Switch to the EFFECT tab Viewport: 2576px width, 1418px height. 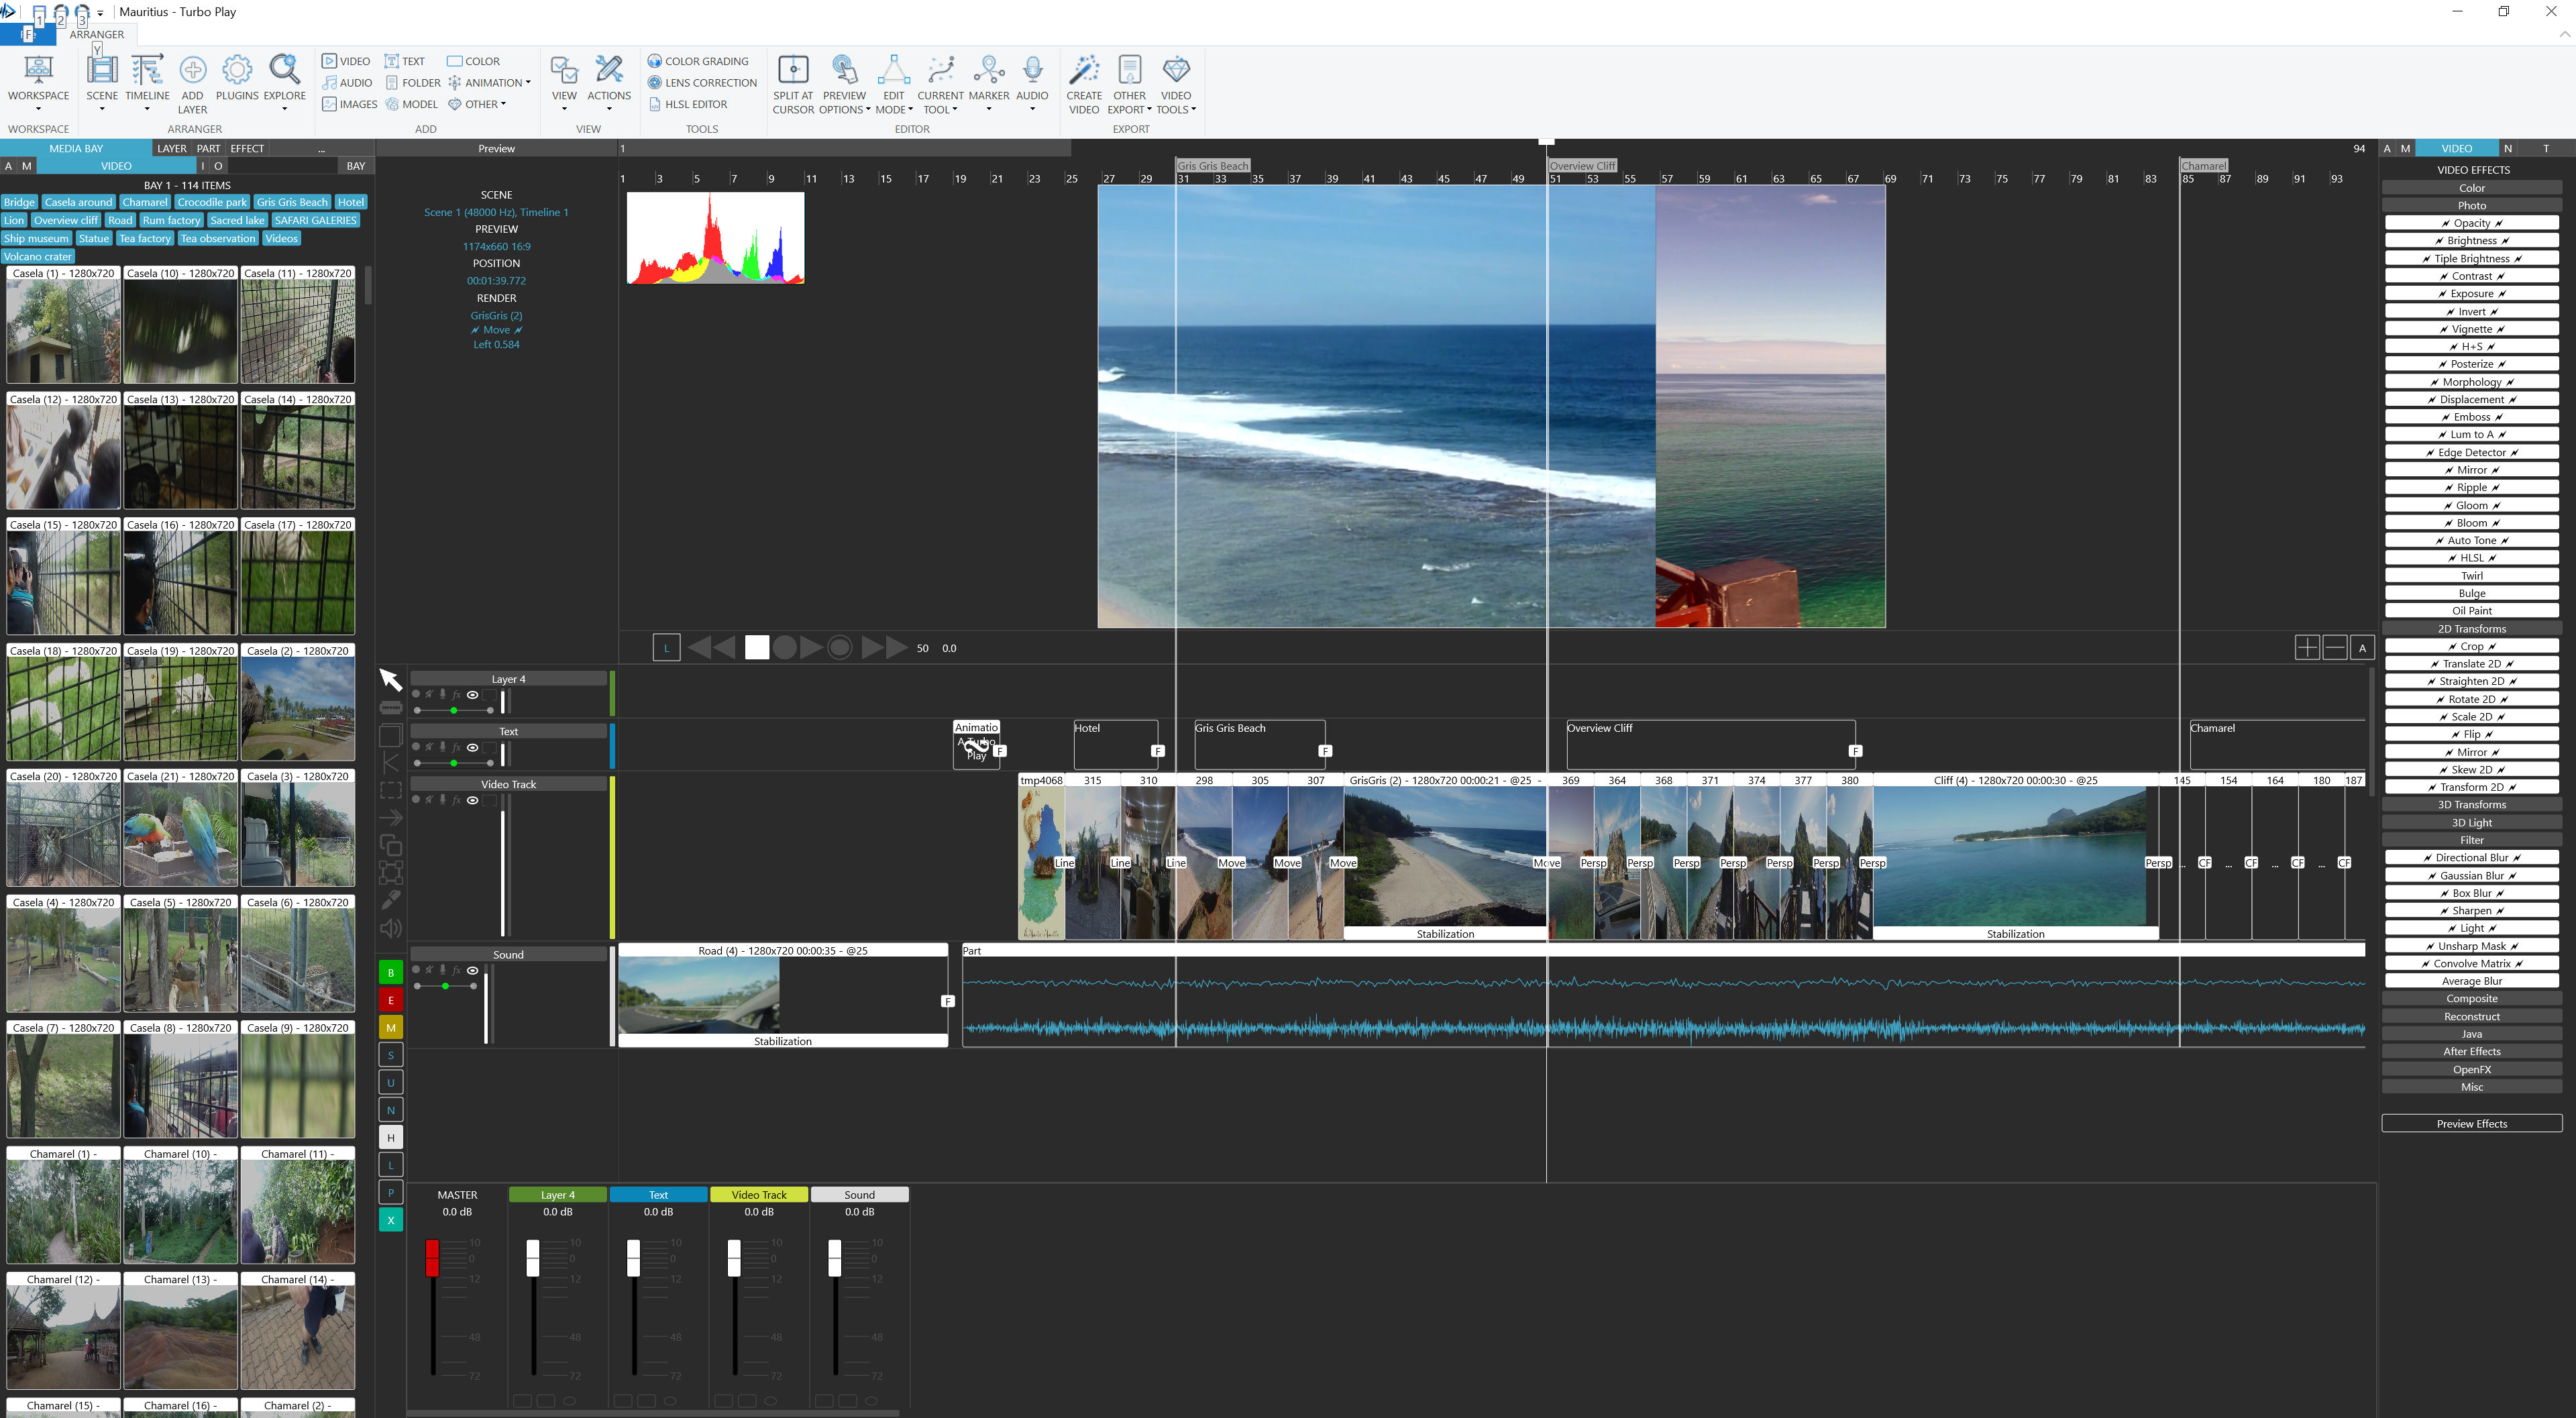coord(247,148)
